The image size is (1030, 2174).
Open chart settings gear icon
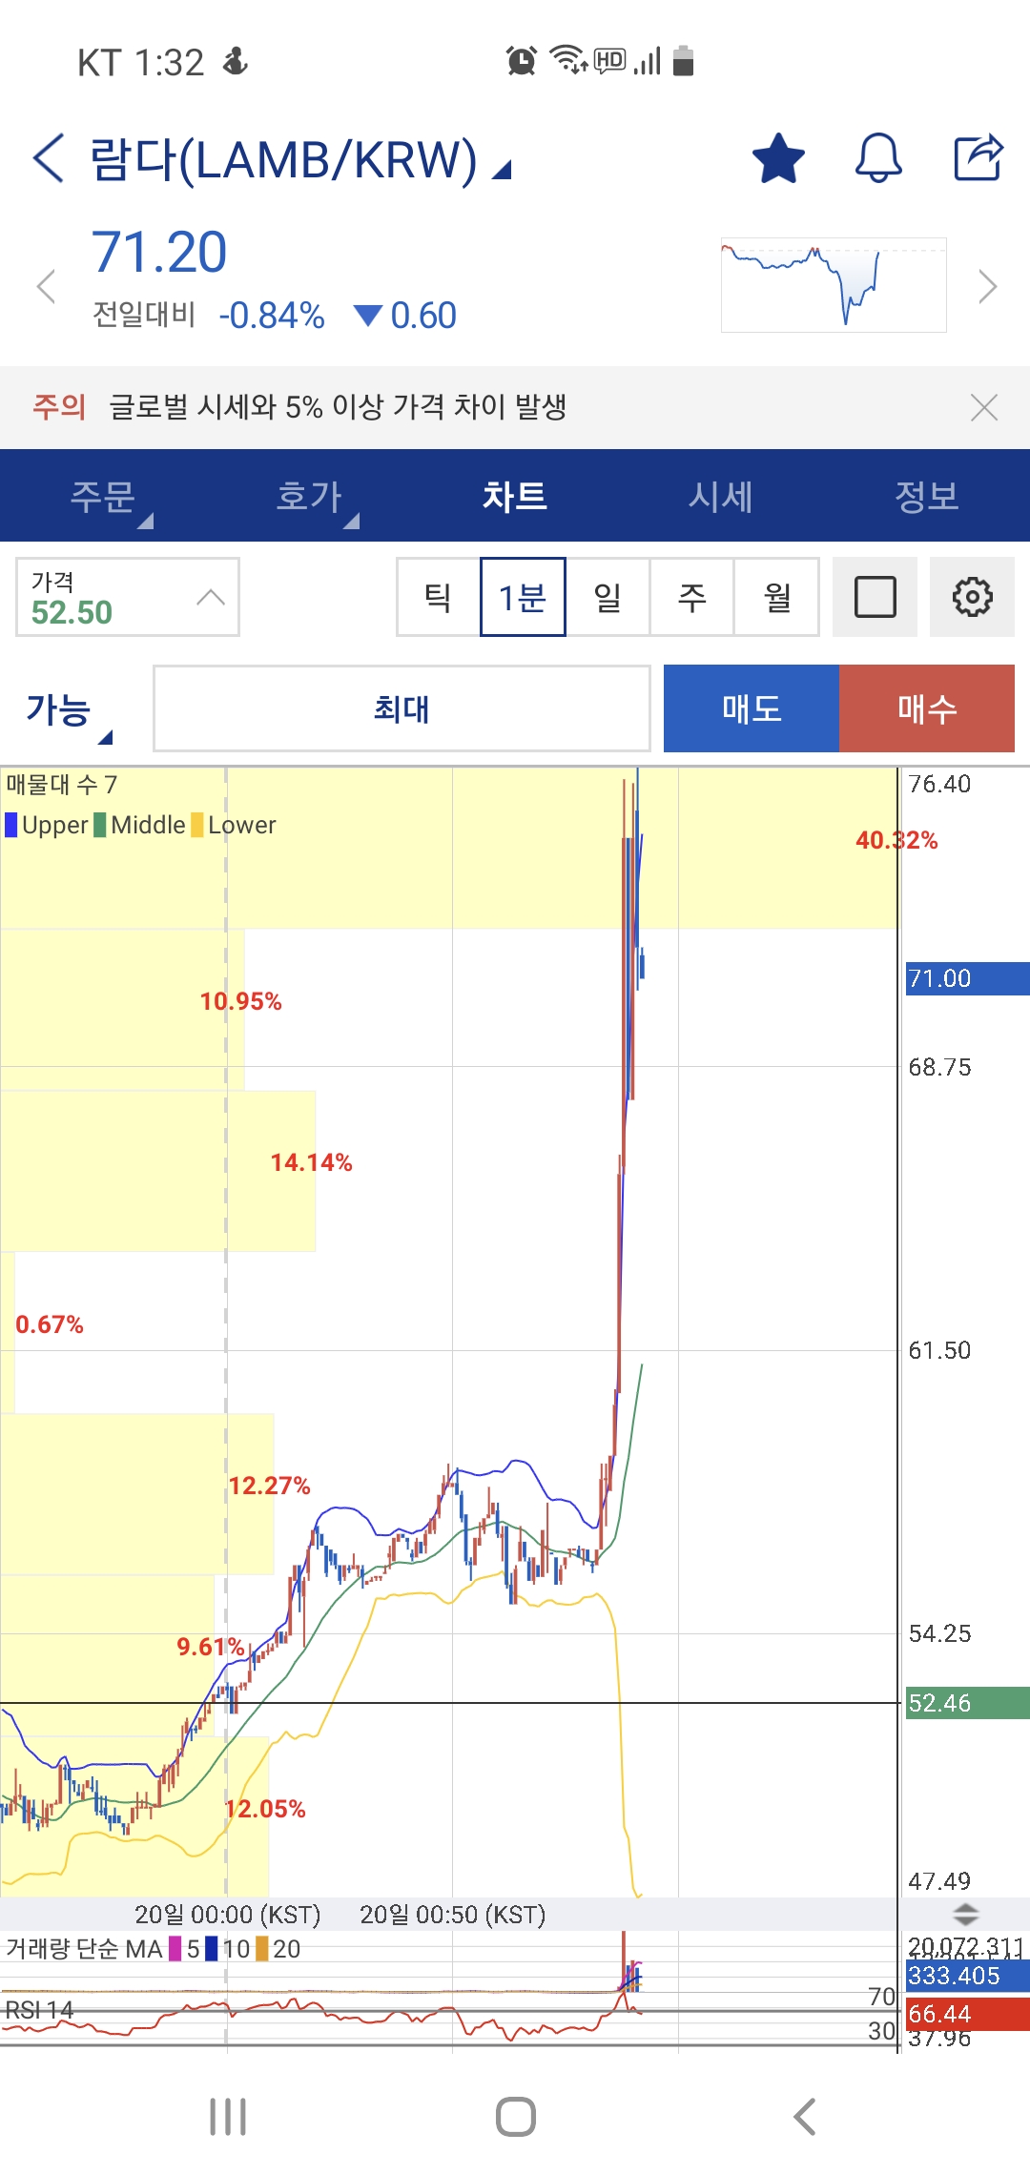pos(972,598)
